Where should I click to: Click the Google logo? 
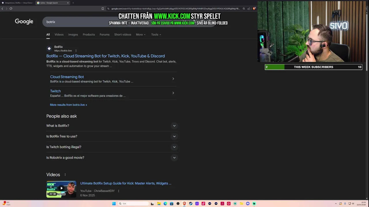point(24,22)
